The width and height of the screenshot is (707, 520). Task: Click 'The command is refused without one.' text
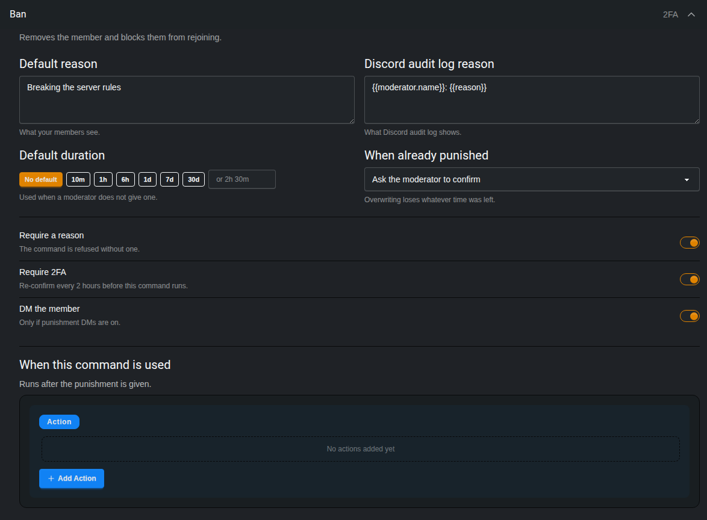[79, 249]
